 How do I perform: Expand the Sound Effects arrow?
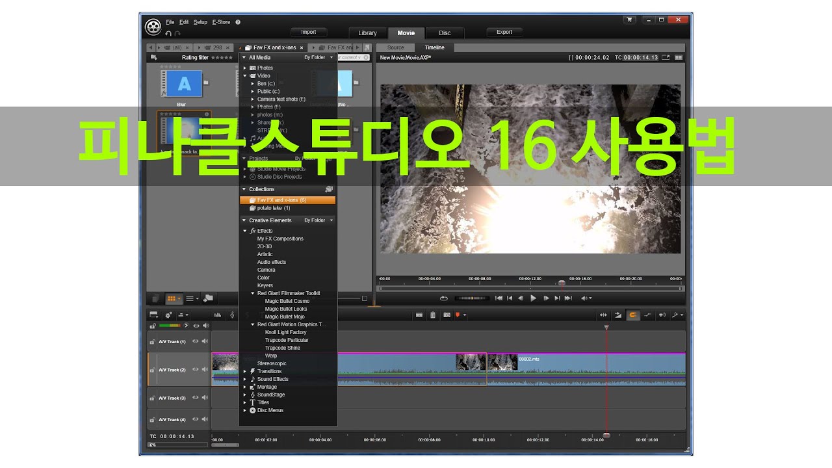point(245,379)
